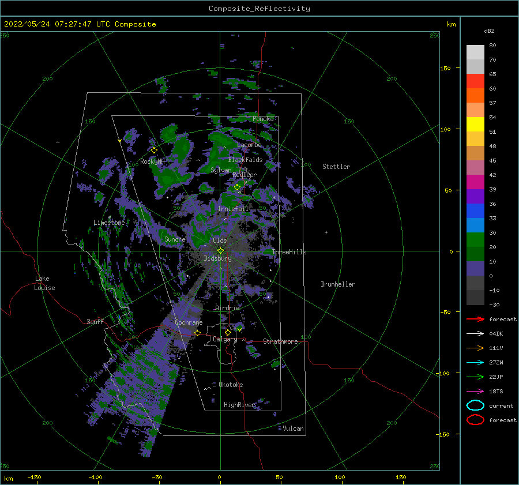Image resolution: width=519 pixels, height=485 pixels.
Task: Select the white 04DK arrow icon
Action: coord(475,334)
